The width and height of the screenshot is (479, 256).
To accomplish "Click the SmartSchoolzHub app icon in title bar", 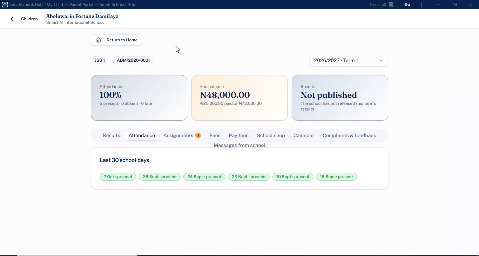I will (x=5, y=5).
